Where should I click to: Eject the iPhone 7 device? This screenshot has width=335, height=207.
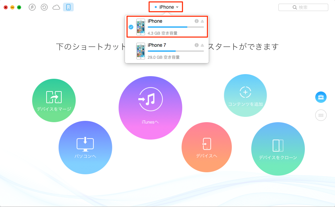[x=202, y=45]
